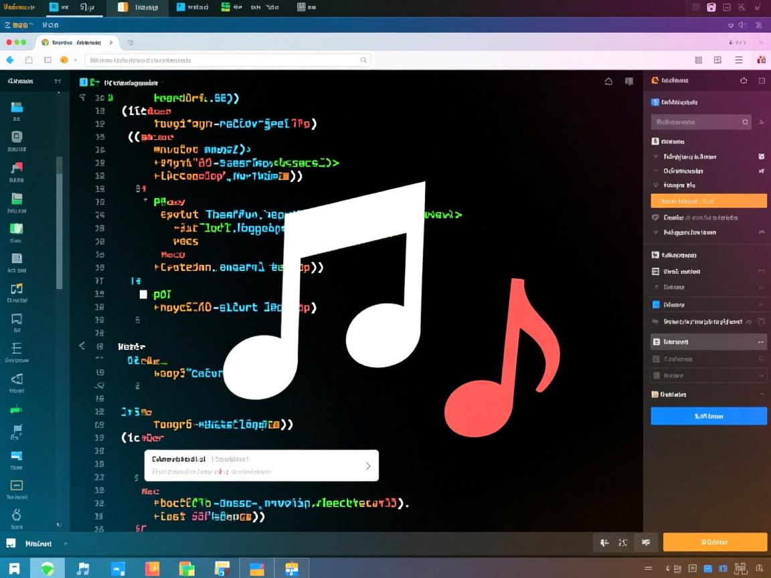Click the refresh icon in right panel header
Screen dimensions: 771x578
pyautogui.click(x=744, y=80)
